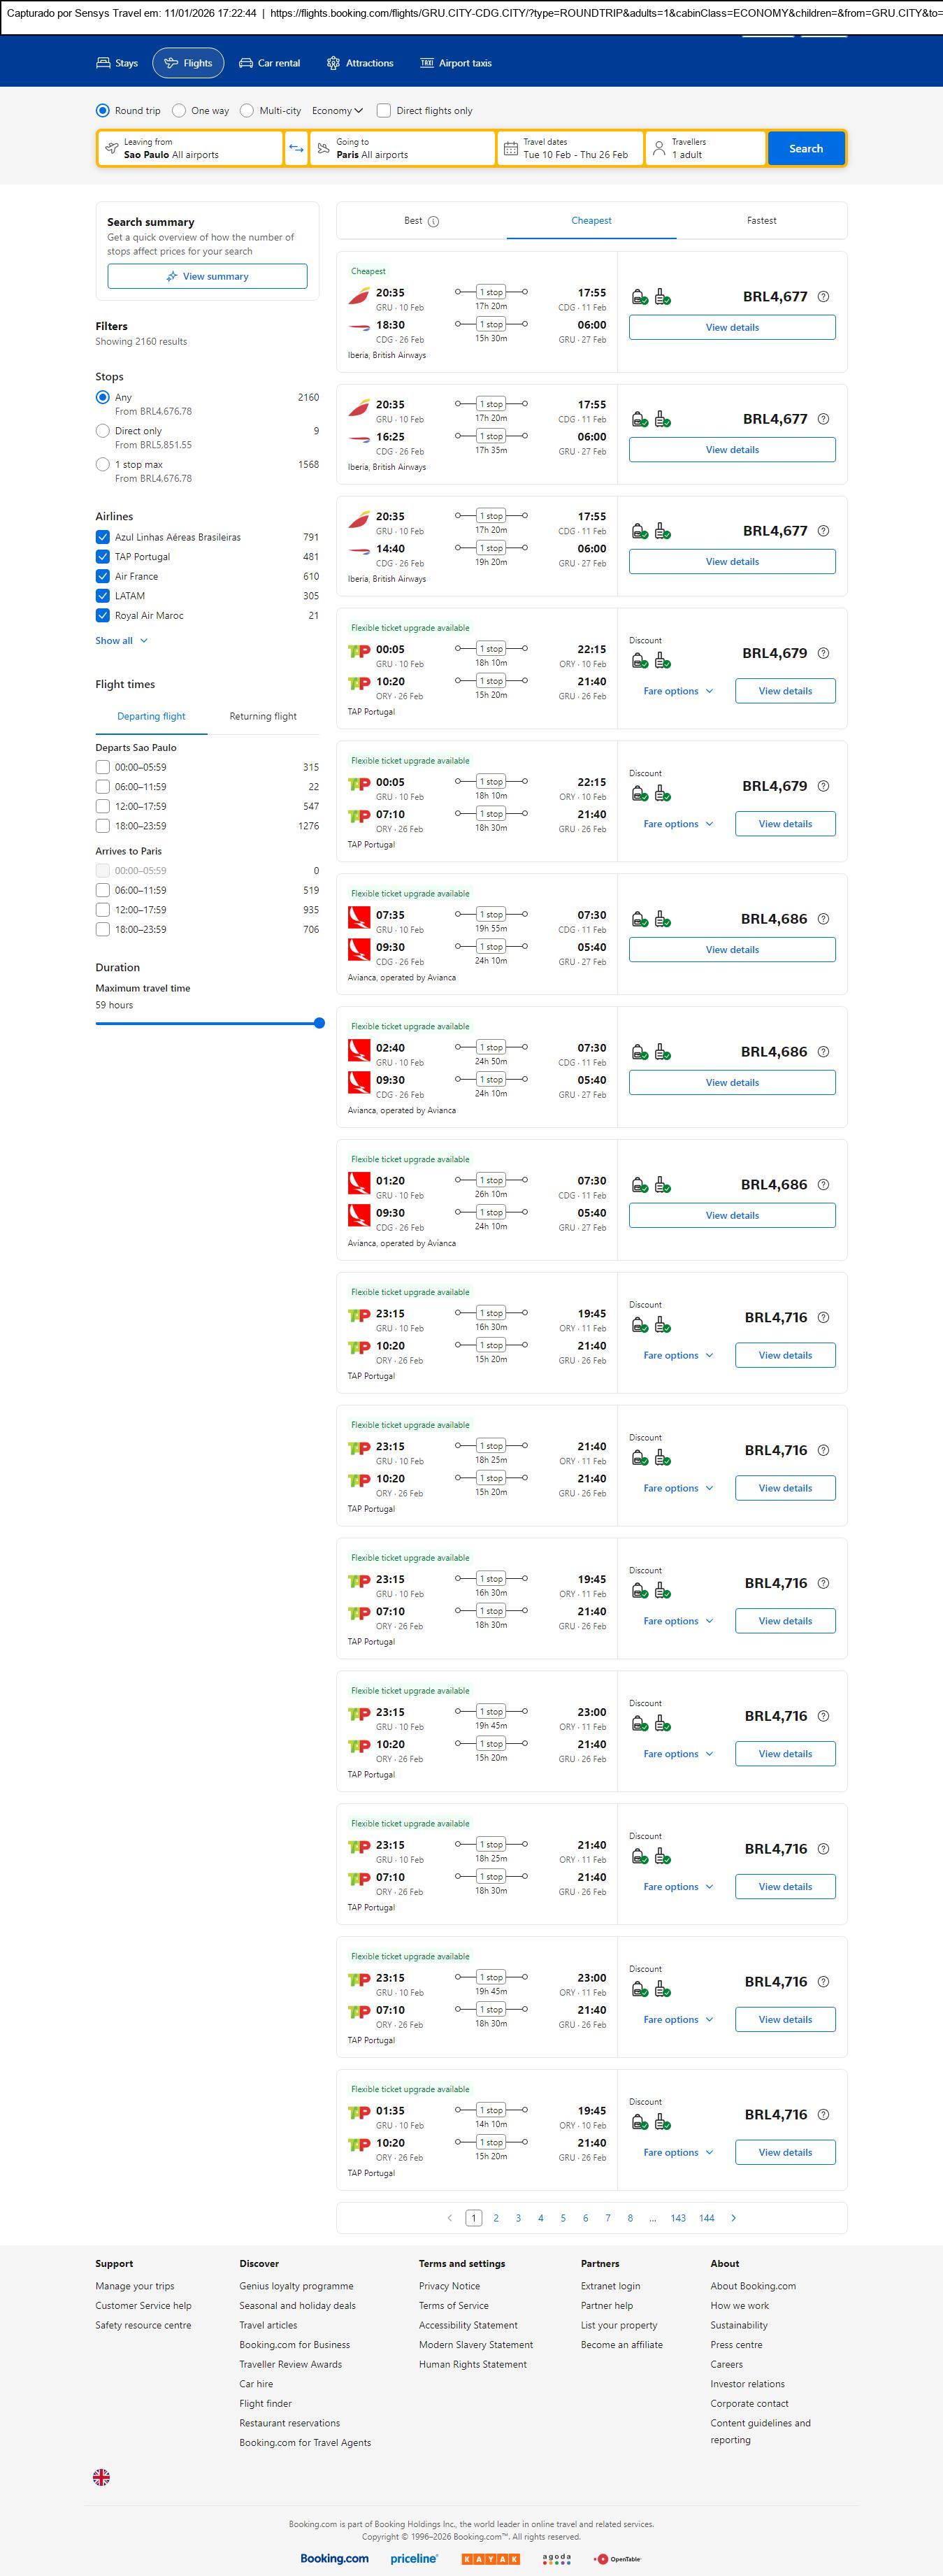Click the info icon next to Best tab
943x2576 pixels.
(x=433, y=221)
